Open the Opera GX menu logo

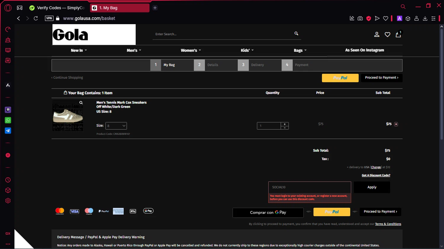point(8,8)
